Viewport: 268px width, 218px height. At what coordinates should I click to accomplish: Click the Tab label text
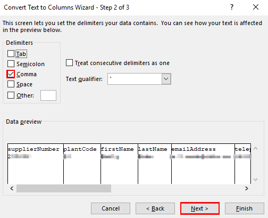click(21, 54)
